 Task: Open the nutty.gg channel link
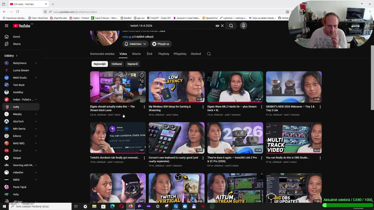pyautogui.click(x=127, y=37)
